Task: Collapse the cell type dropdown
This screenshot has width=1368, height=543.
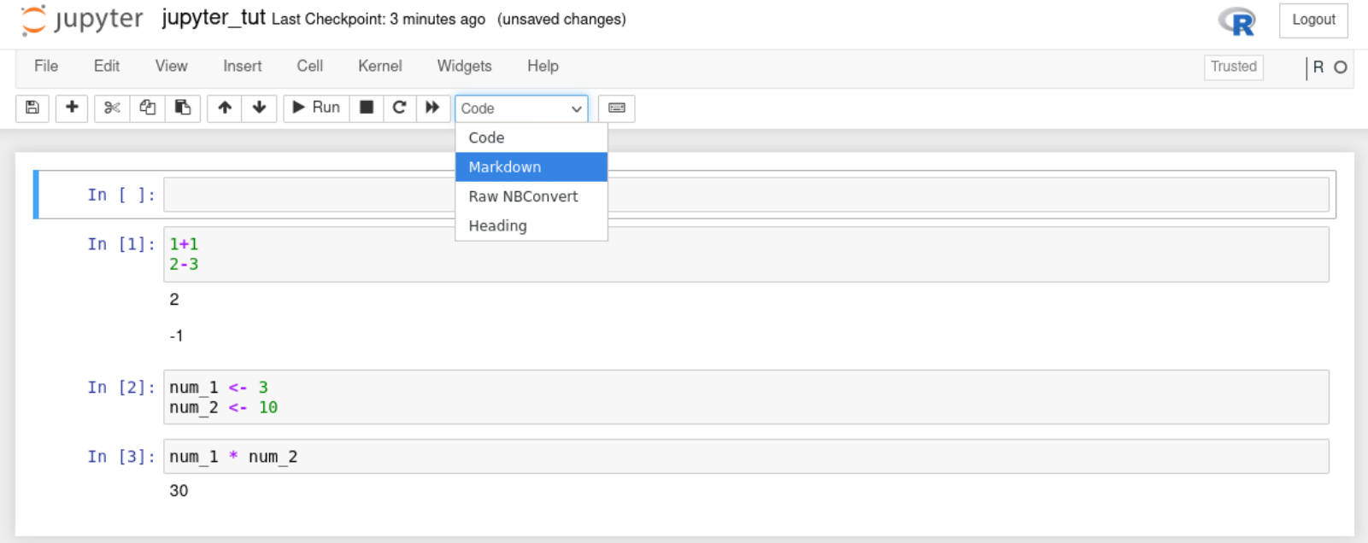Action: point(521,108)
